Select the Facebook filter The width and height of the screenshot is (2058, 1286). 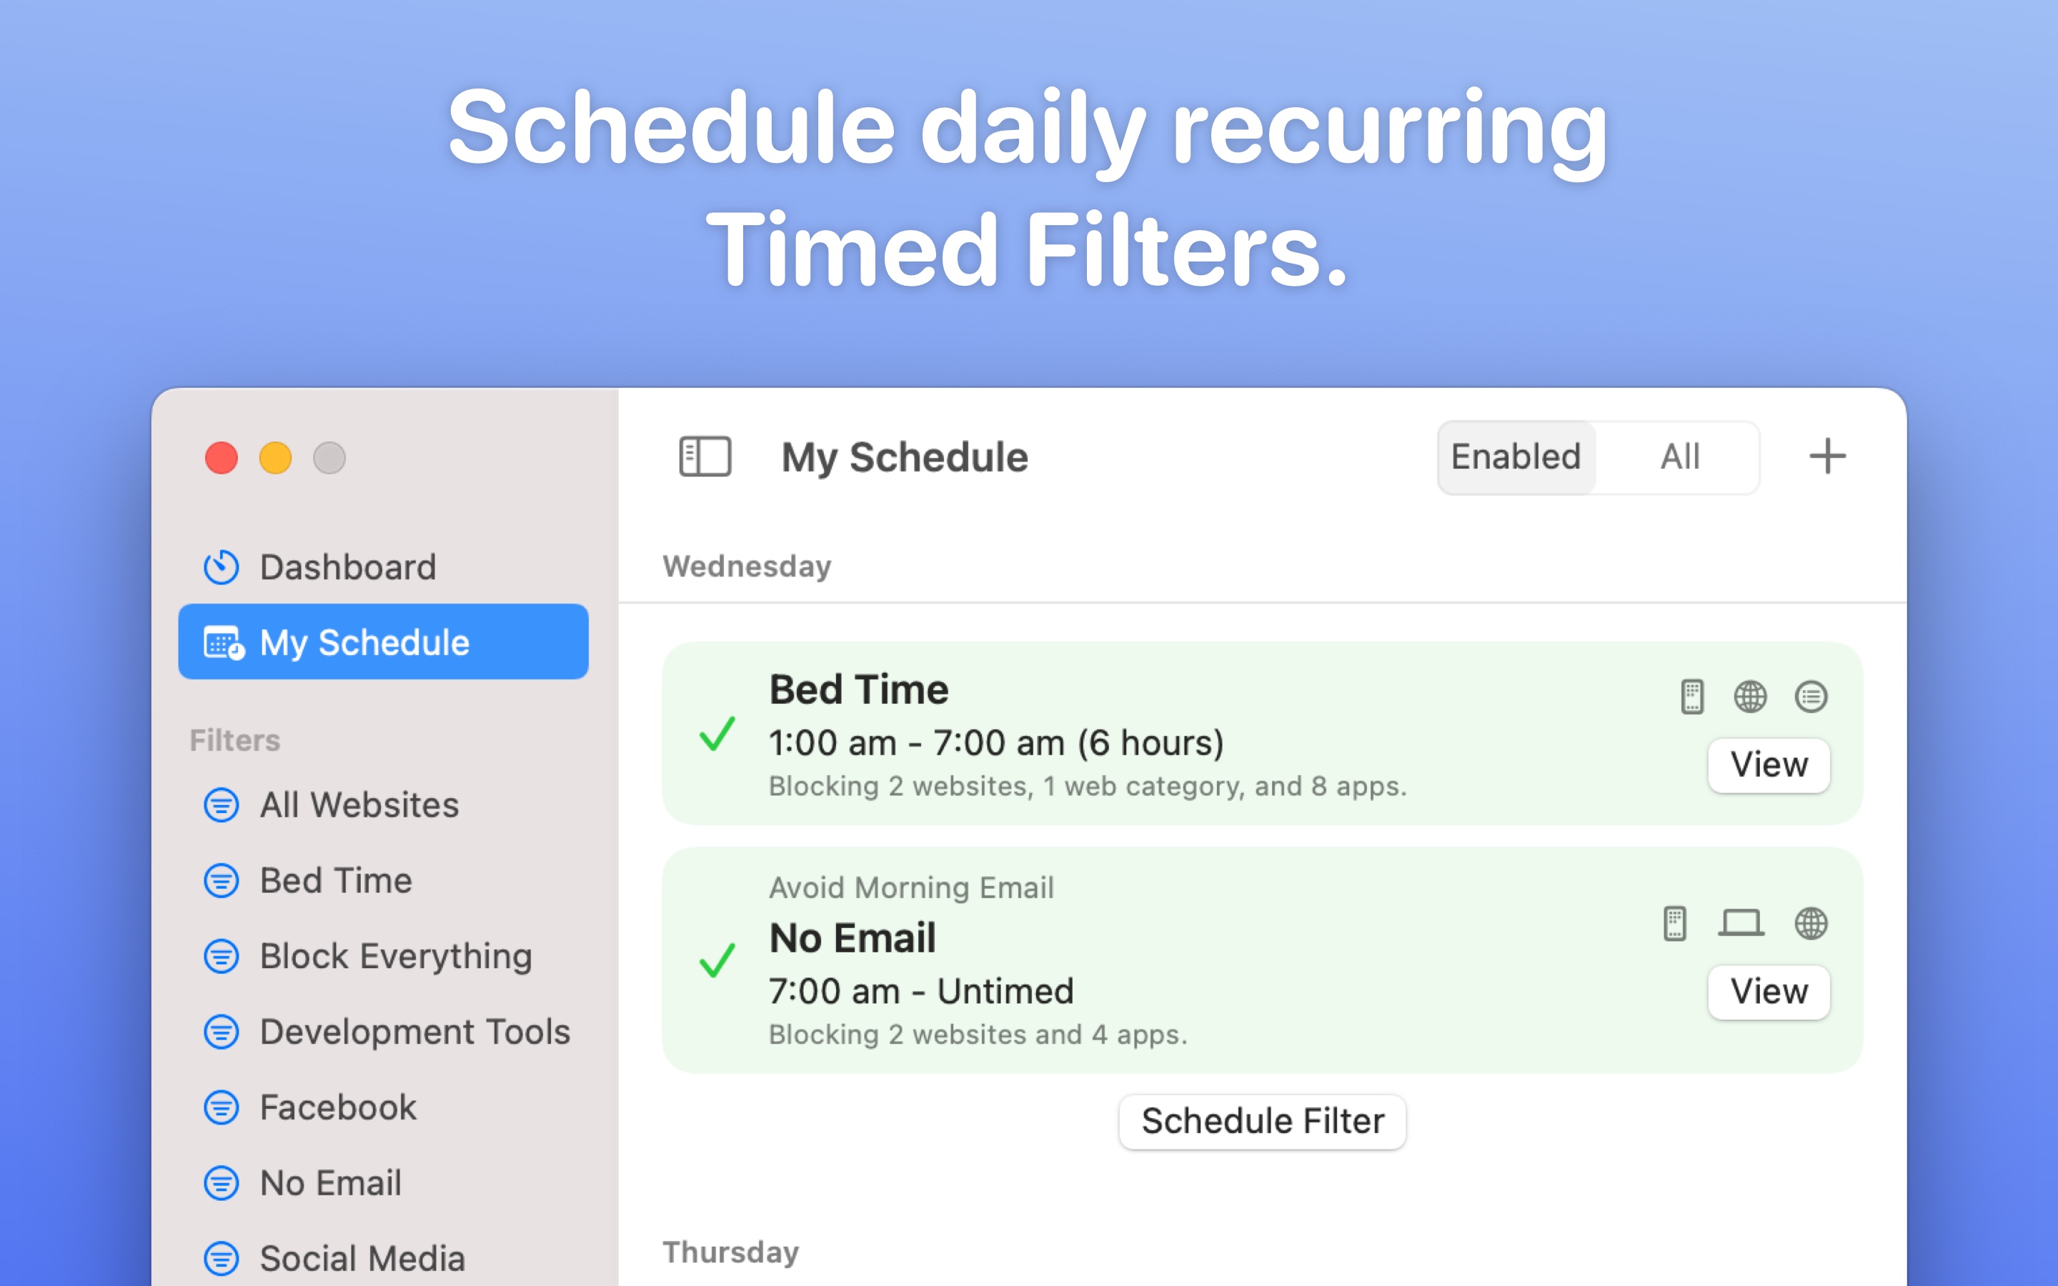337,1107
